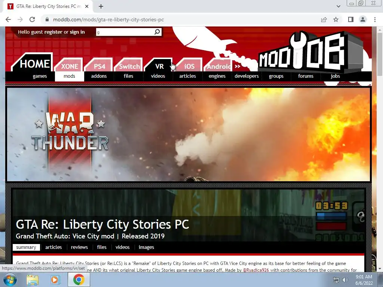Open a new browser tab

coord(101,7)
